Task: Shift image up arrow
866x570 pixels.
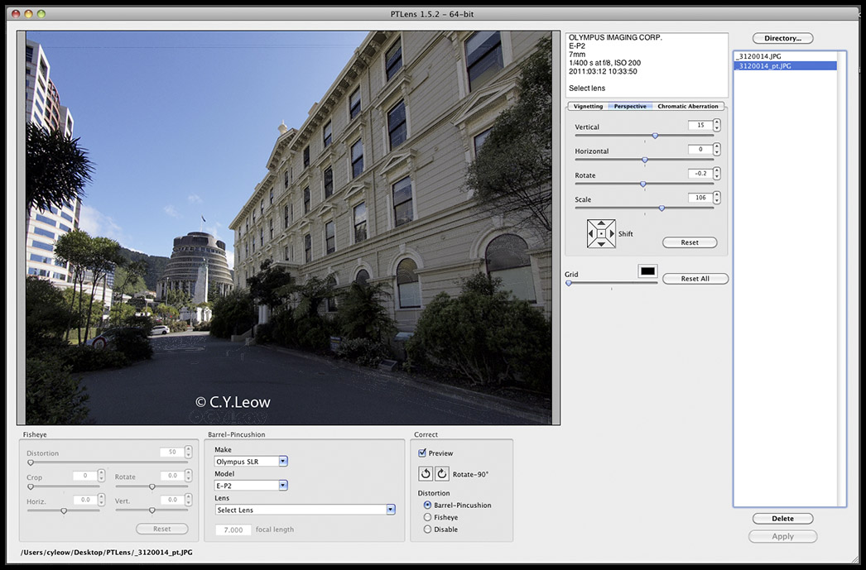Action: pos(601,224)
